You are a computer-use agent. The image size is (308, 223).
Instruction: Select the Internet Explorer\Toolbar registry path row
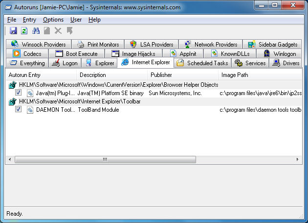[x=154, y=101]
